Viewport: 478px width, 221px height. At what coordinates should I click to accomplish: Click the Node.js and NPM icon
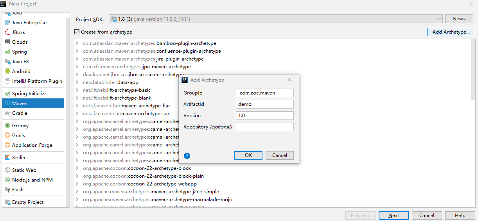tap(7, 180)
